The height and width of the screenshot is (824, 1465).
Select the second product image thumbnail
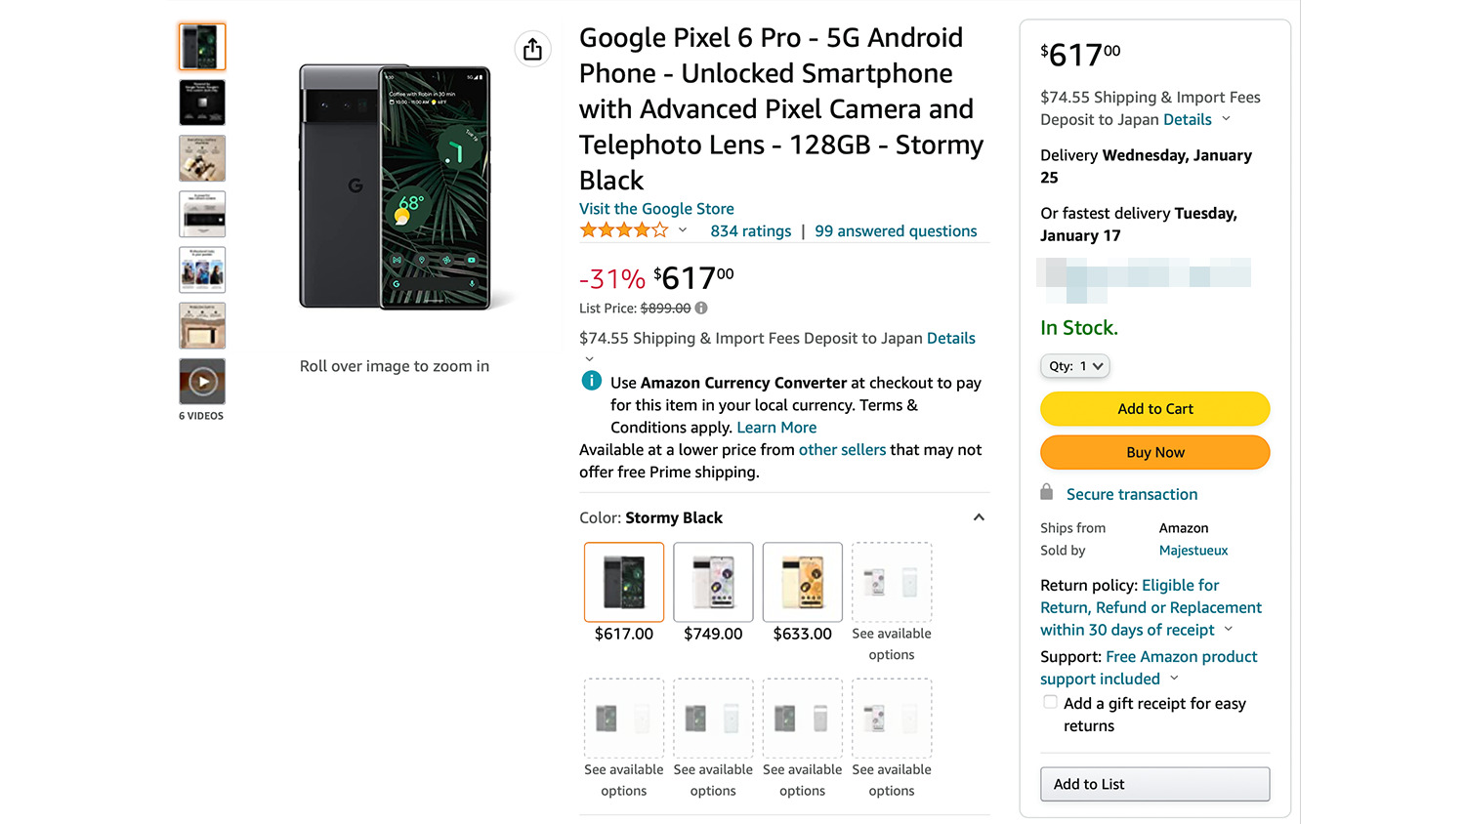pyautogui.click(x=202, y=103)
